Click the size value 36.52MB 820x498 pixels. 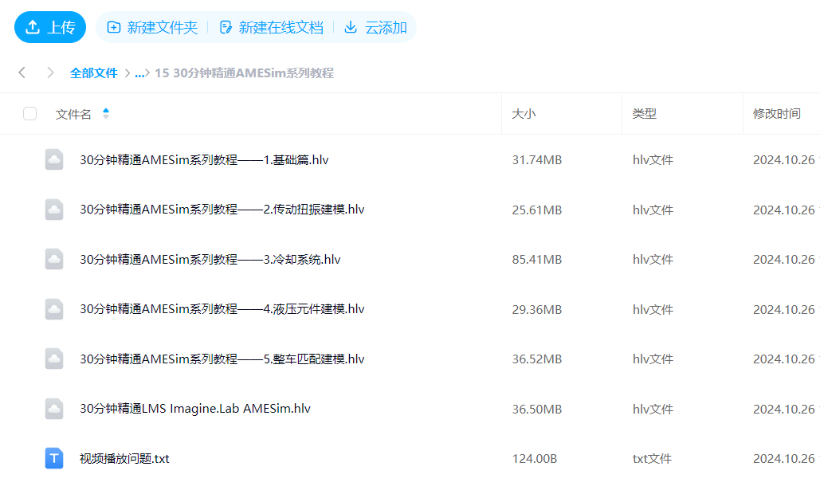coord(536,359)
